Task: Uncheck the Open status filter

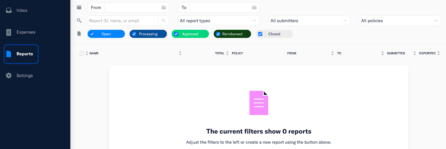Action: click(x=92, y=34)
